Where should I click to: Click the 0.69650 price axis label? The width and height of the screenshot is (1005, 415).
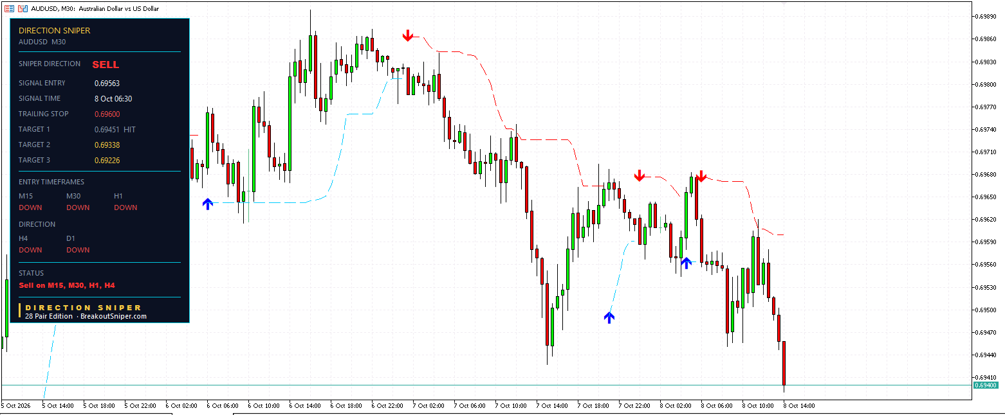(986, 197)
